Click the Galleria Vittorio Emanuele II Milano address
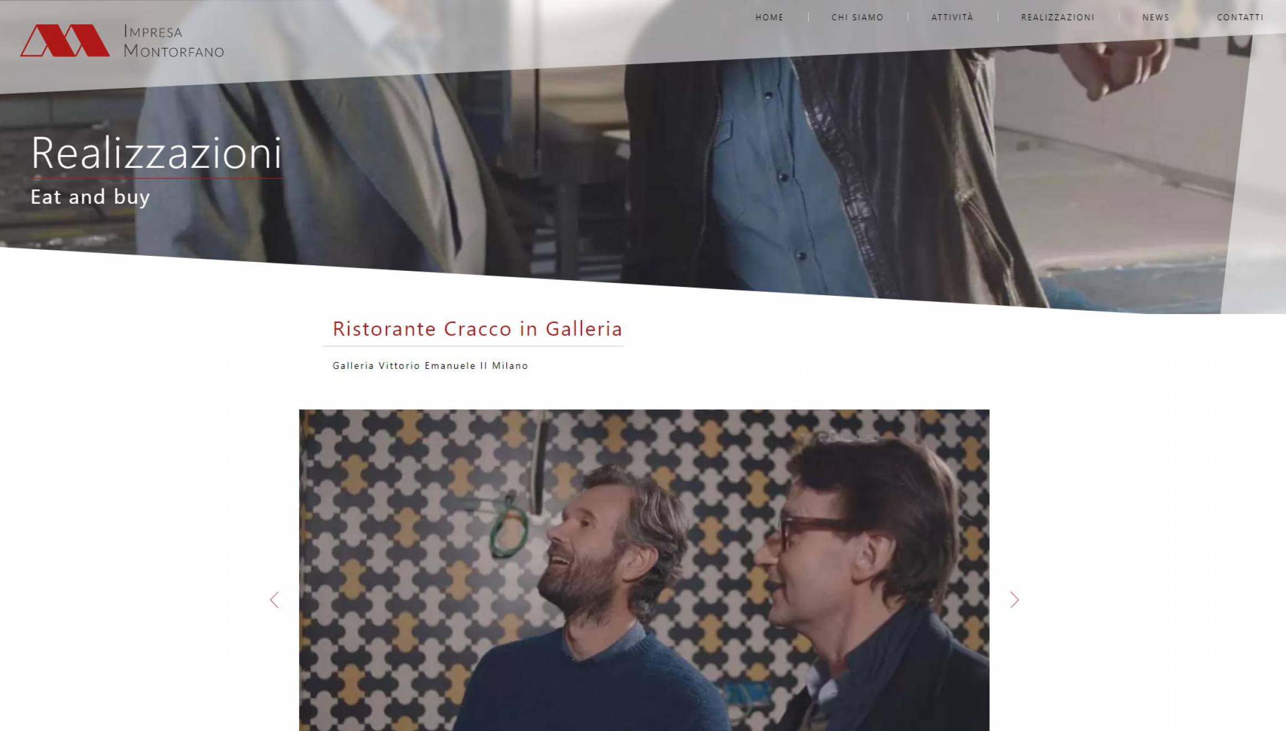The image size is (1286, 731). (x=430, y=365)
